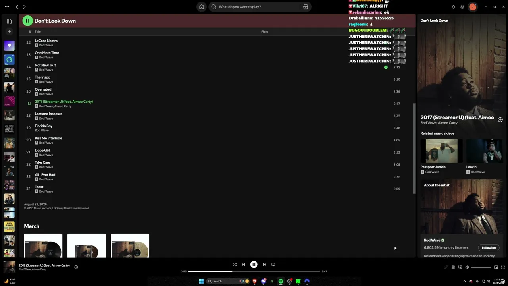
Task: Open Brave browser from the taskbar
Action: tap(254, 281)
